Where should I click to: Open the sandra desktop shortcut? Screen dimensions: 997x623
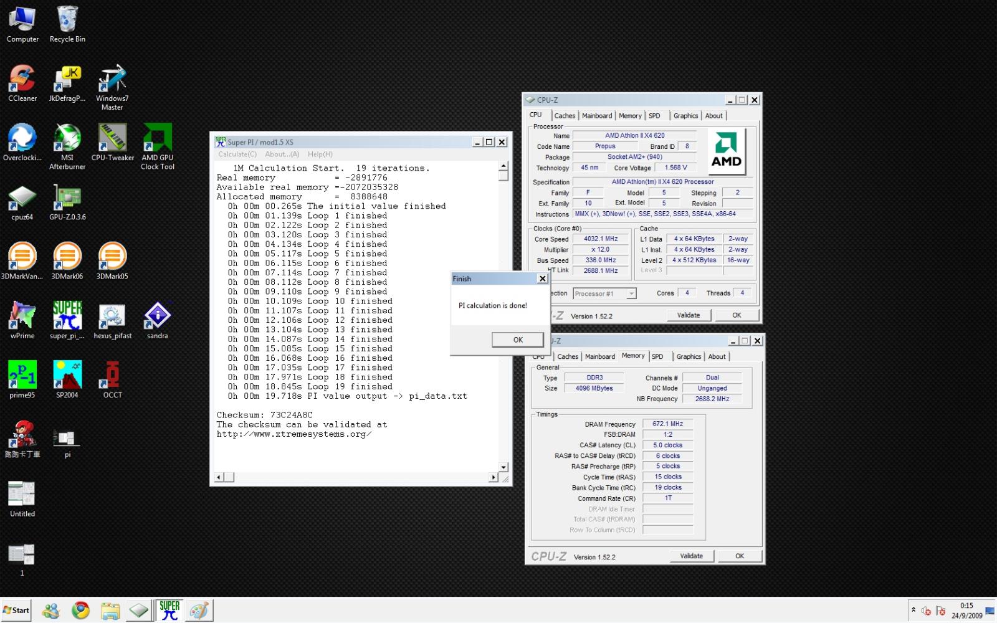pyautogui.click(x=158, y=321)
